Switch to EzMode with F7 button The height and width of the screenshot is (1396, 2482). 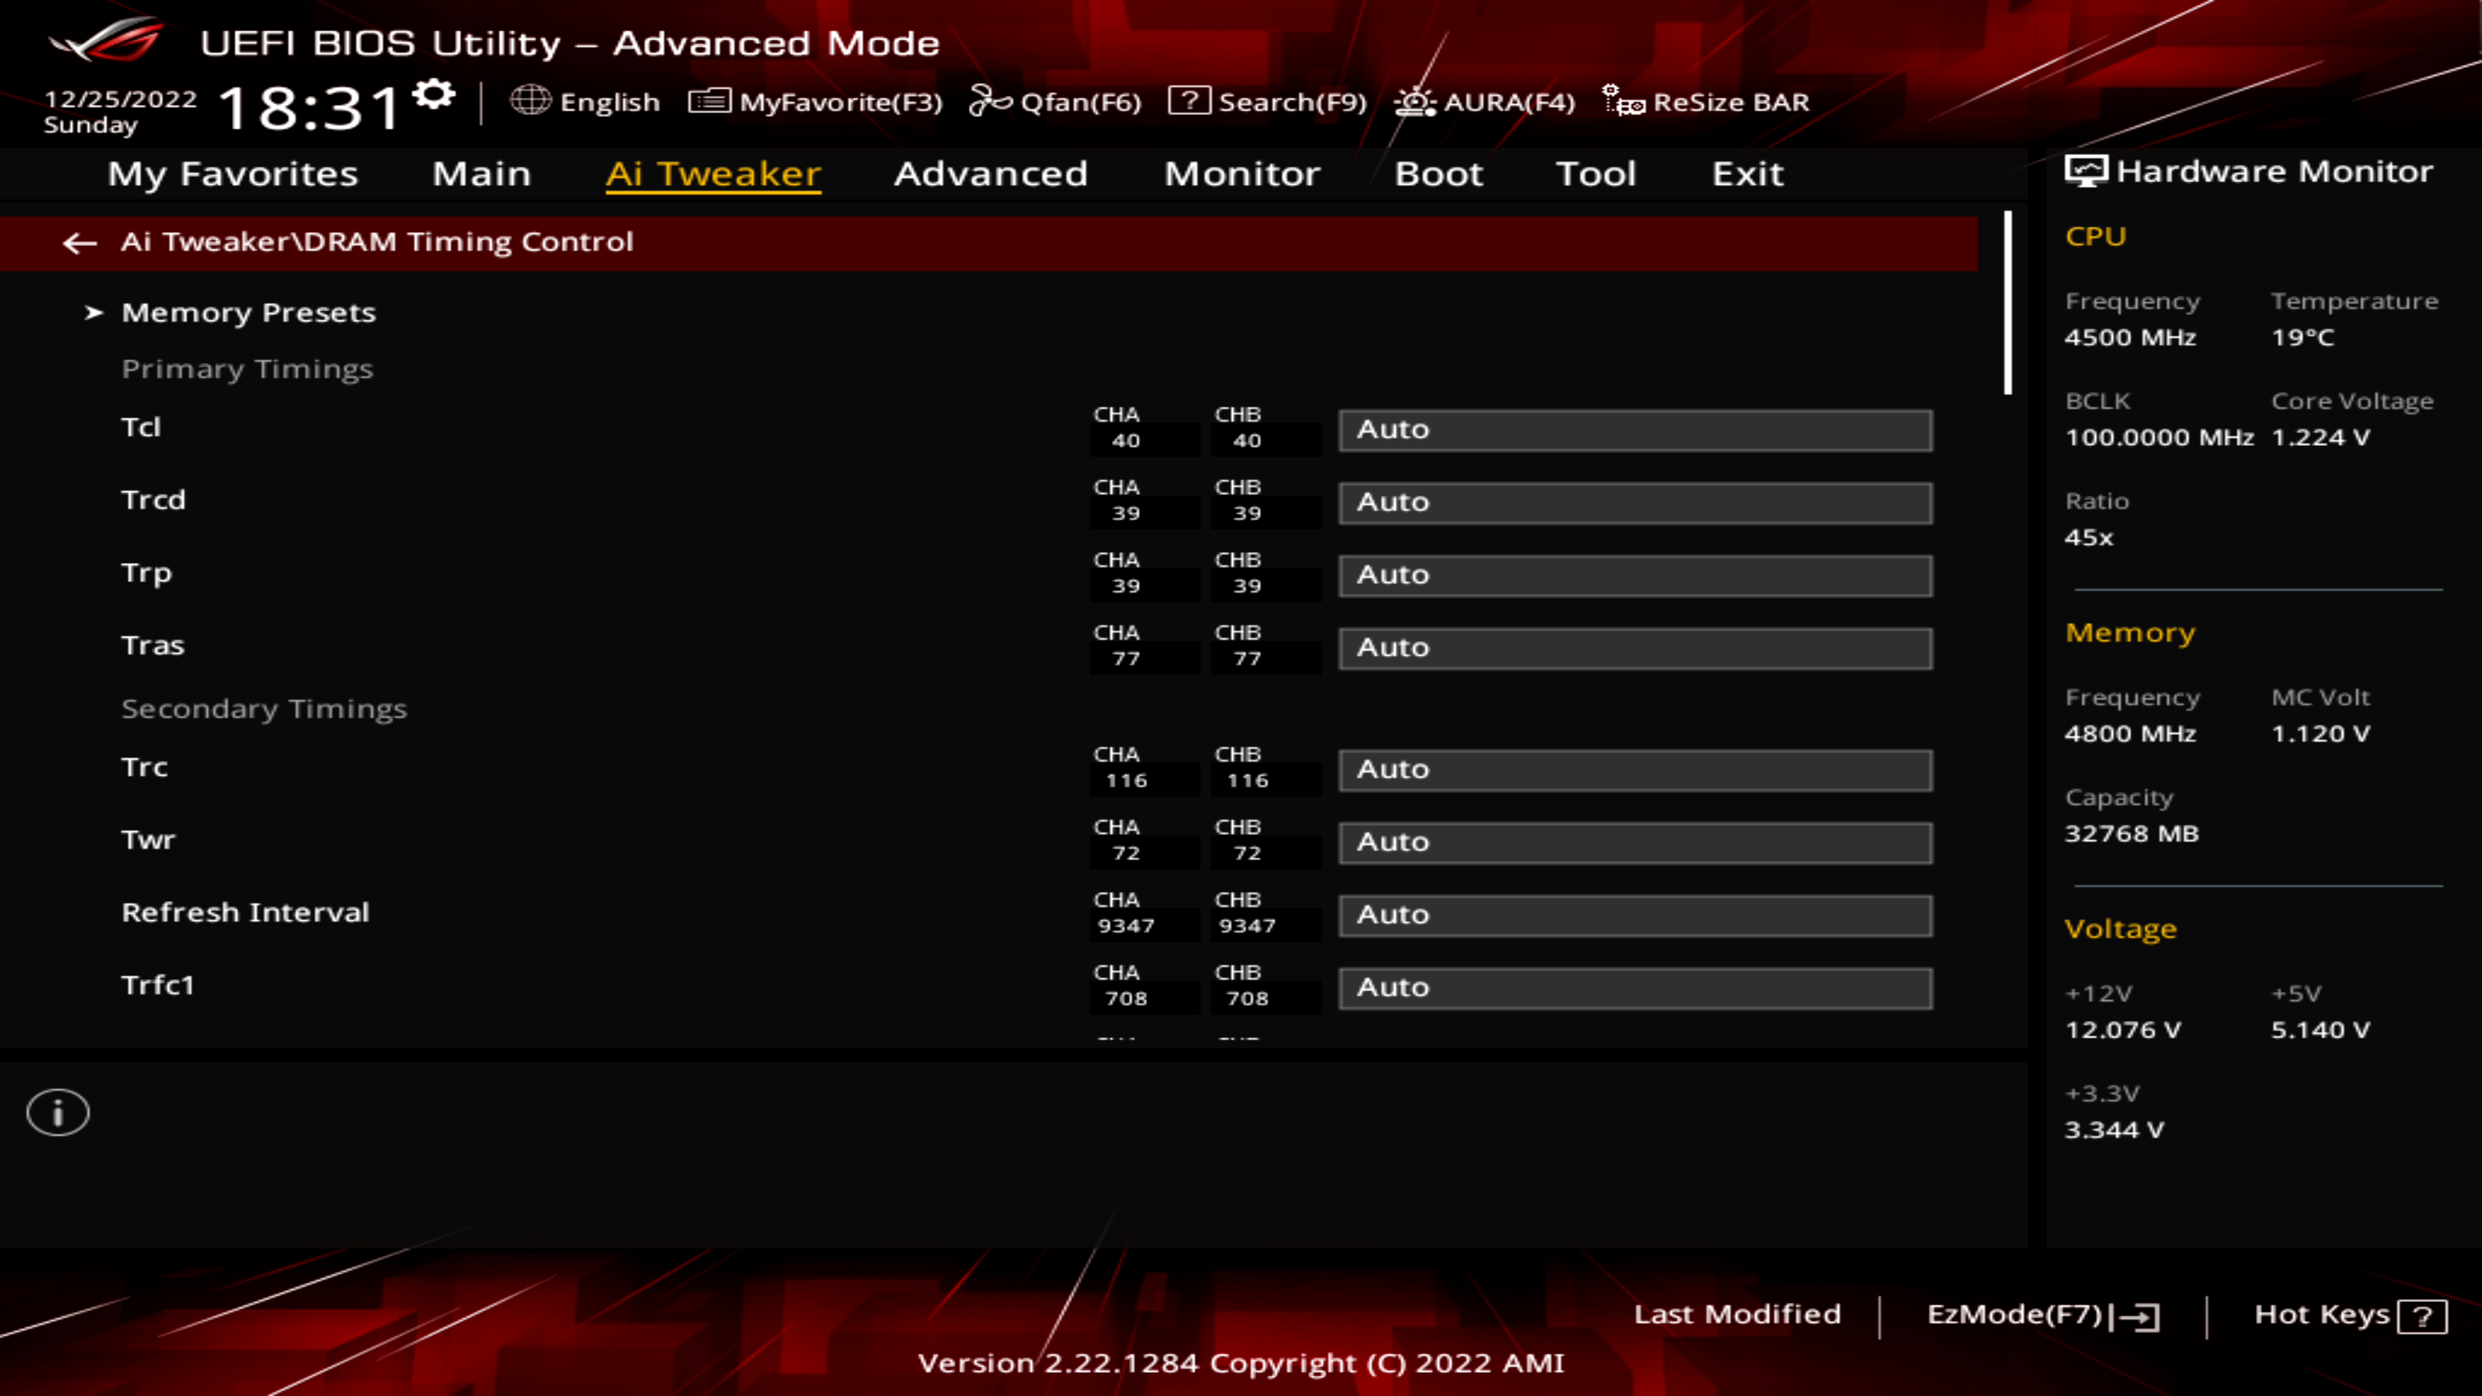[x=2042, y=1314]
